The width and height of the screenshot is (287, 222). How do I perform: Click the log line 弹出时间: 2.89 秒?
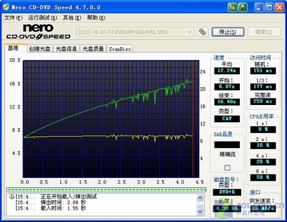(x=63, y=202)
